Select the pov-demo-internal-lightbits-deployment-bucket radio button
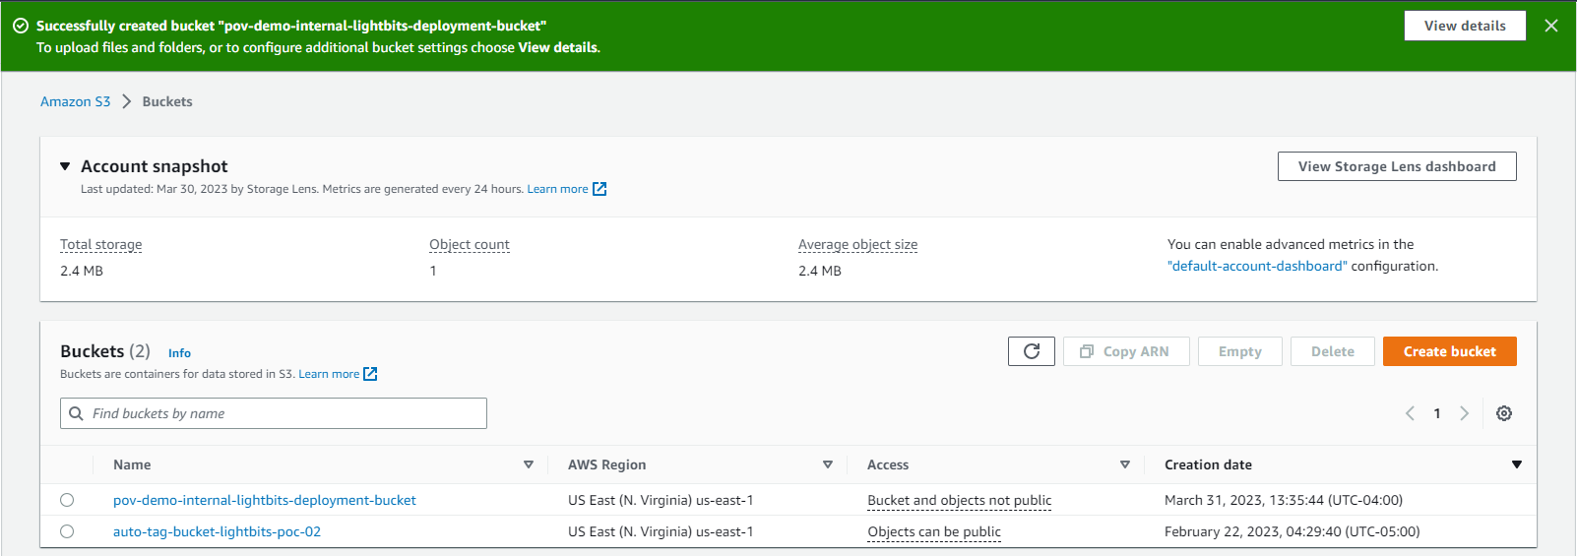 pyautogui.click(x=67, y=500)
